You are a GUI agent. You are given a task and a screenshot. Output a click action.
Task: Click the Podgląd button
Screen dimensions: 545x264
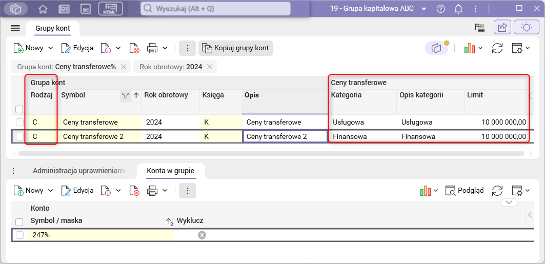pos(465,191)
